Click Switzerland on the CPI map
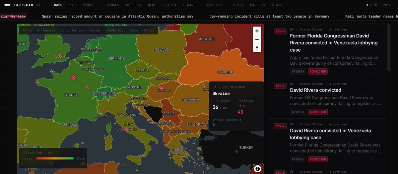 click(x=104, y=93)
